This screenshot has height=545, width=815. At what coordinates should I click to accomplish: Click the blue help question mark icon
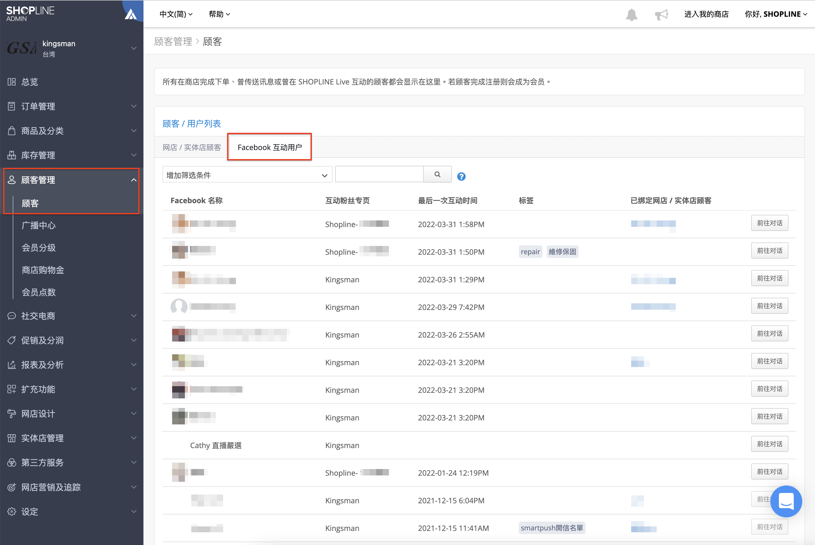(461, 177)
